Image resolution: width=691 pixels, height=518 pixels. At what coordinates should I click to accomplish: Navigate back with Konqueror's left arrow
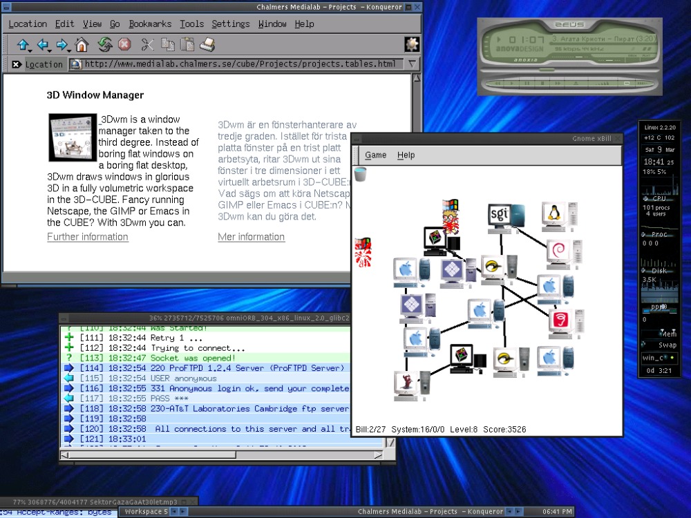42,44
